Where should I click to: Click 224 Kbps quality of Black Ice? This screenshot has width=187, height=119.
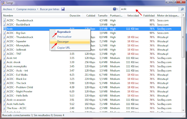click(90, 79)
